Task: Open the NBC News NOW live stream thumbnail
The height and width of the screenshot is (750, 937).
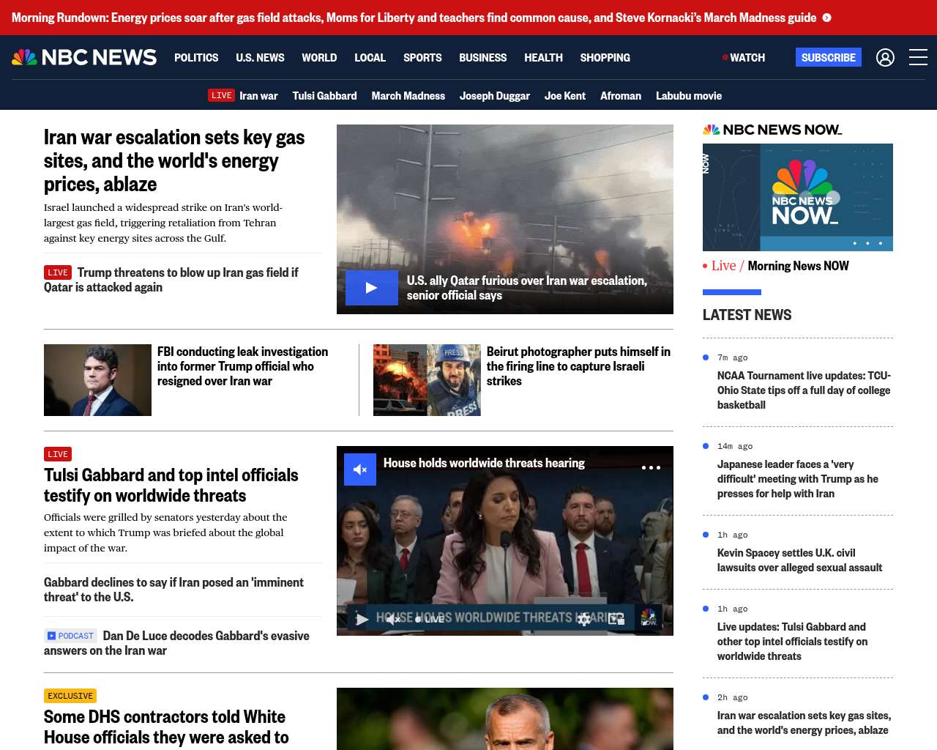Action: point(797,197)
